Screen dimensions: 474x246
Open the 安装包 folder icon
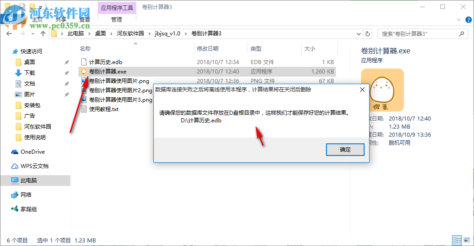coord(18,105)
